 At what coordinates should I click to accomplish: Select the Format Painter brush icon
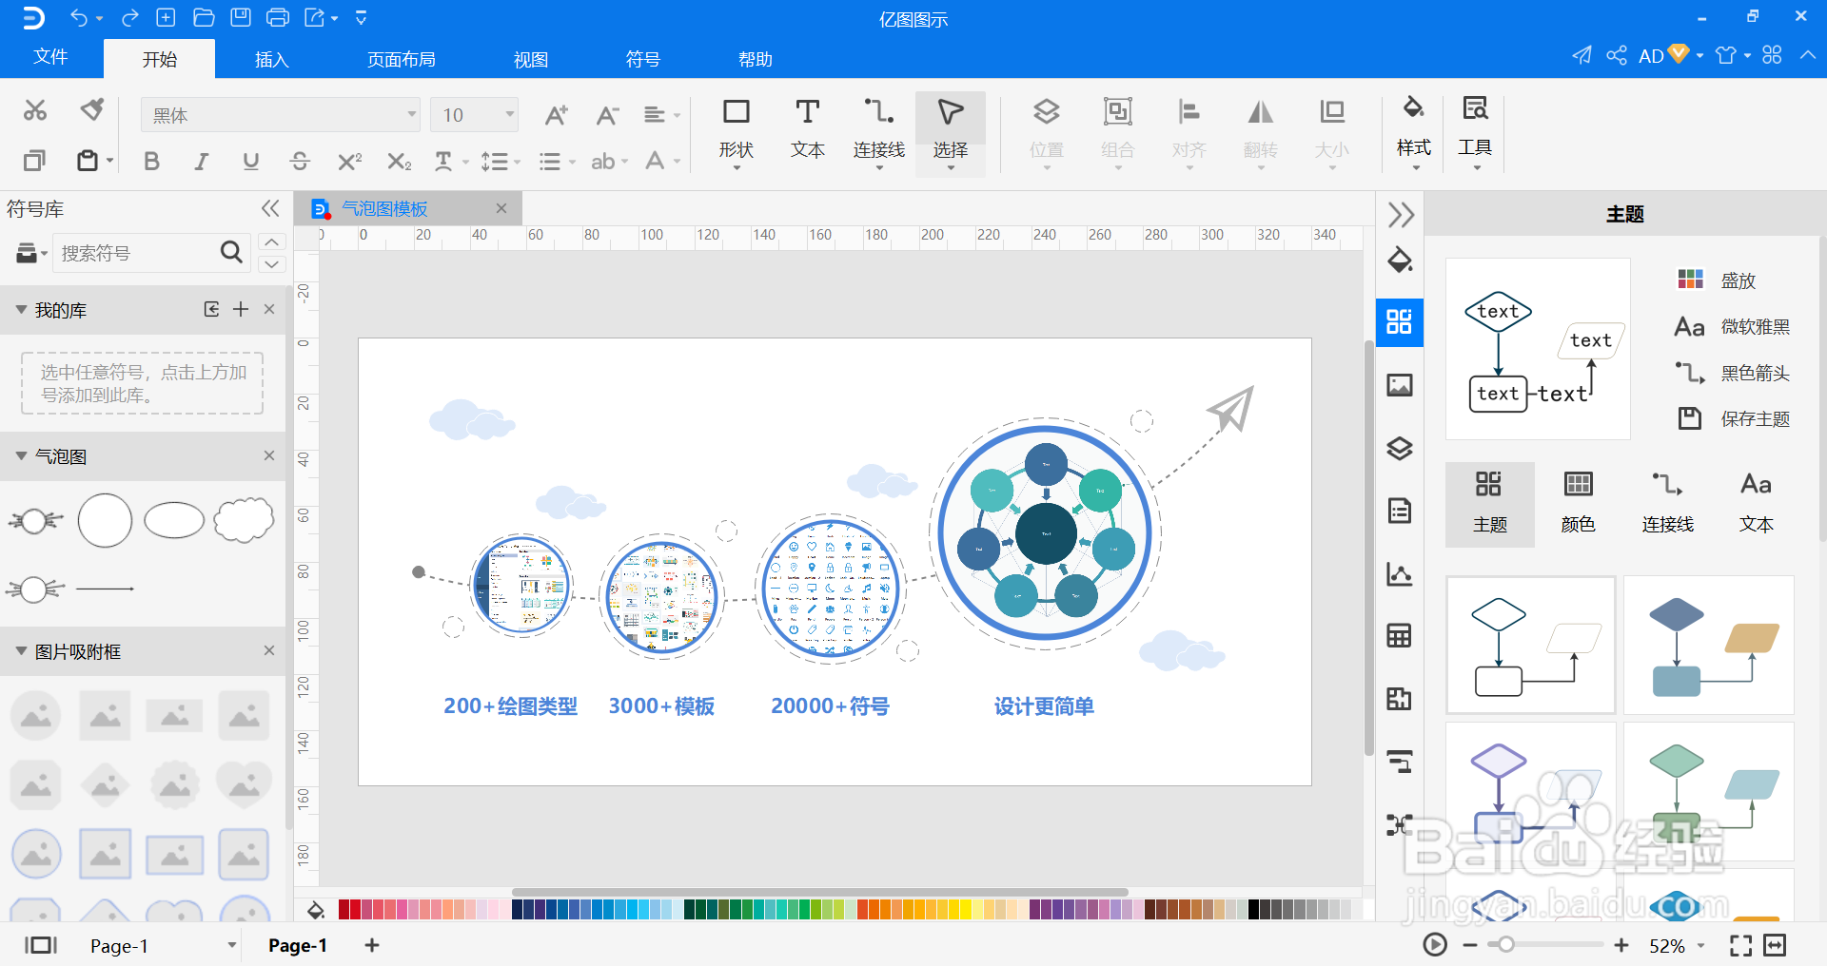(92, 110)
